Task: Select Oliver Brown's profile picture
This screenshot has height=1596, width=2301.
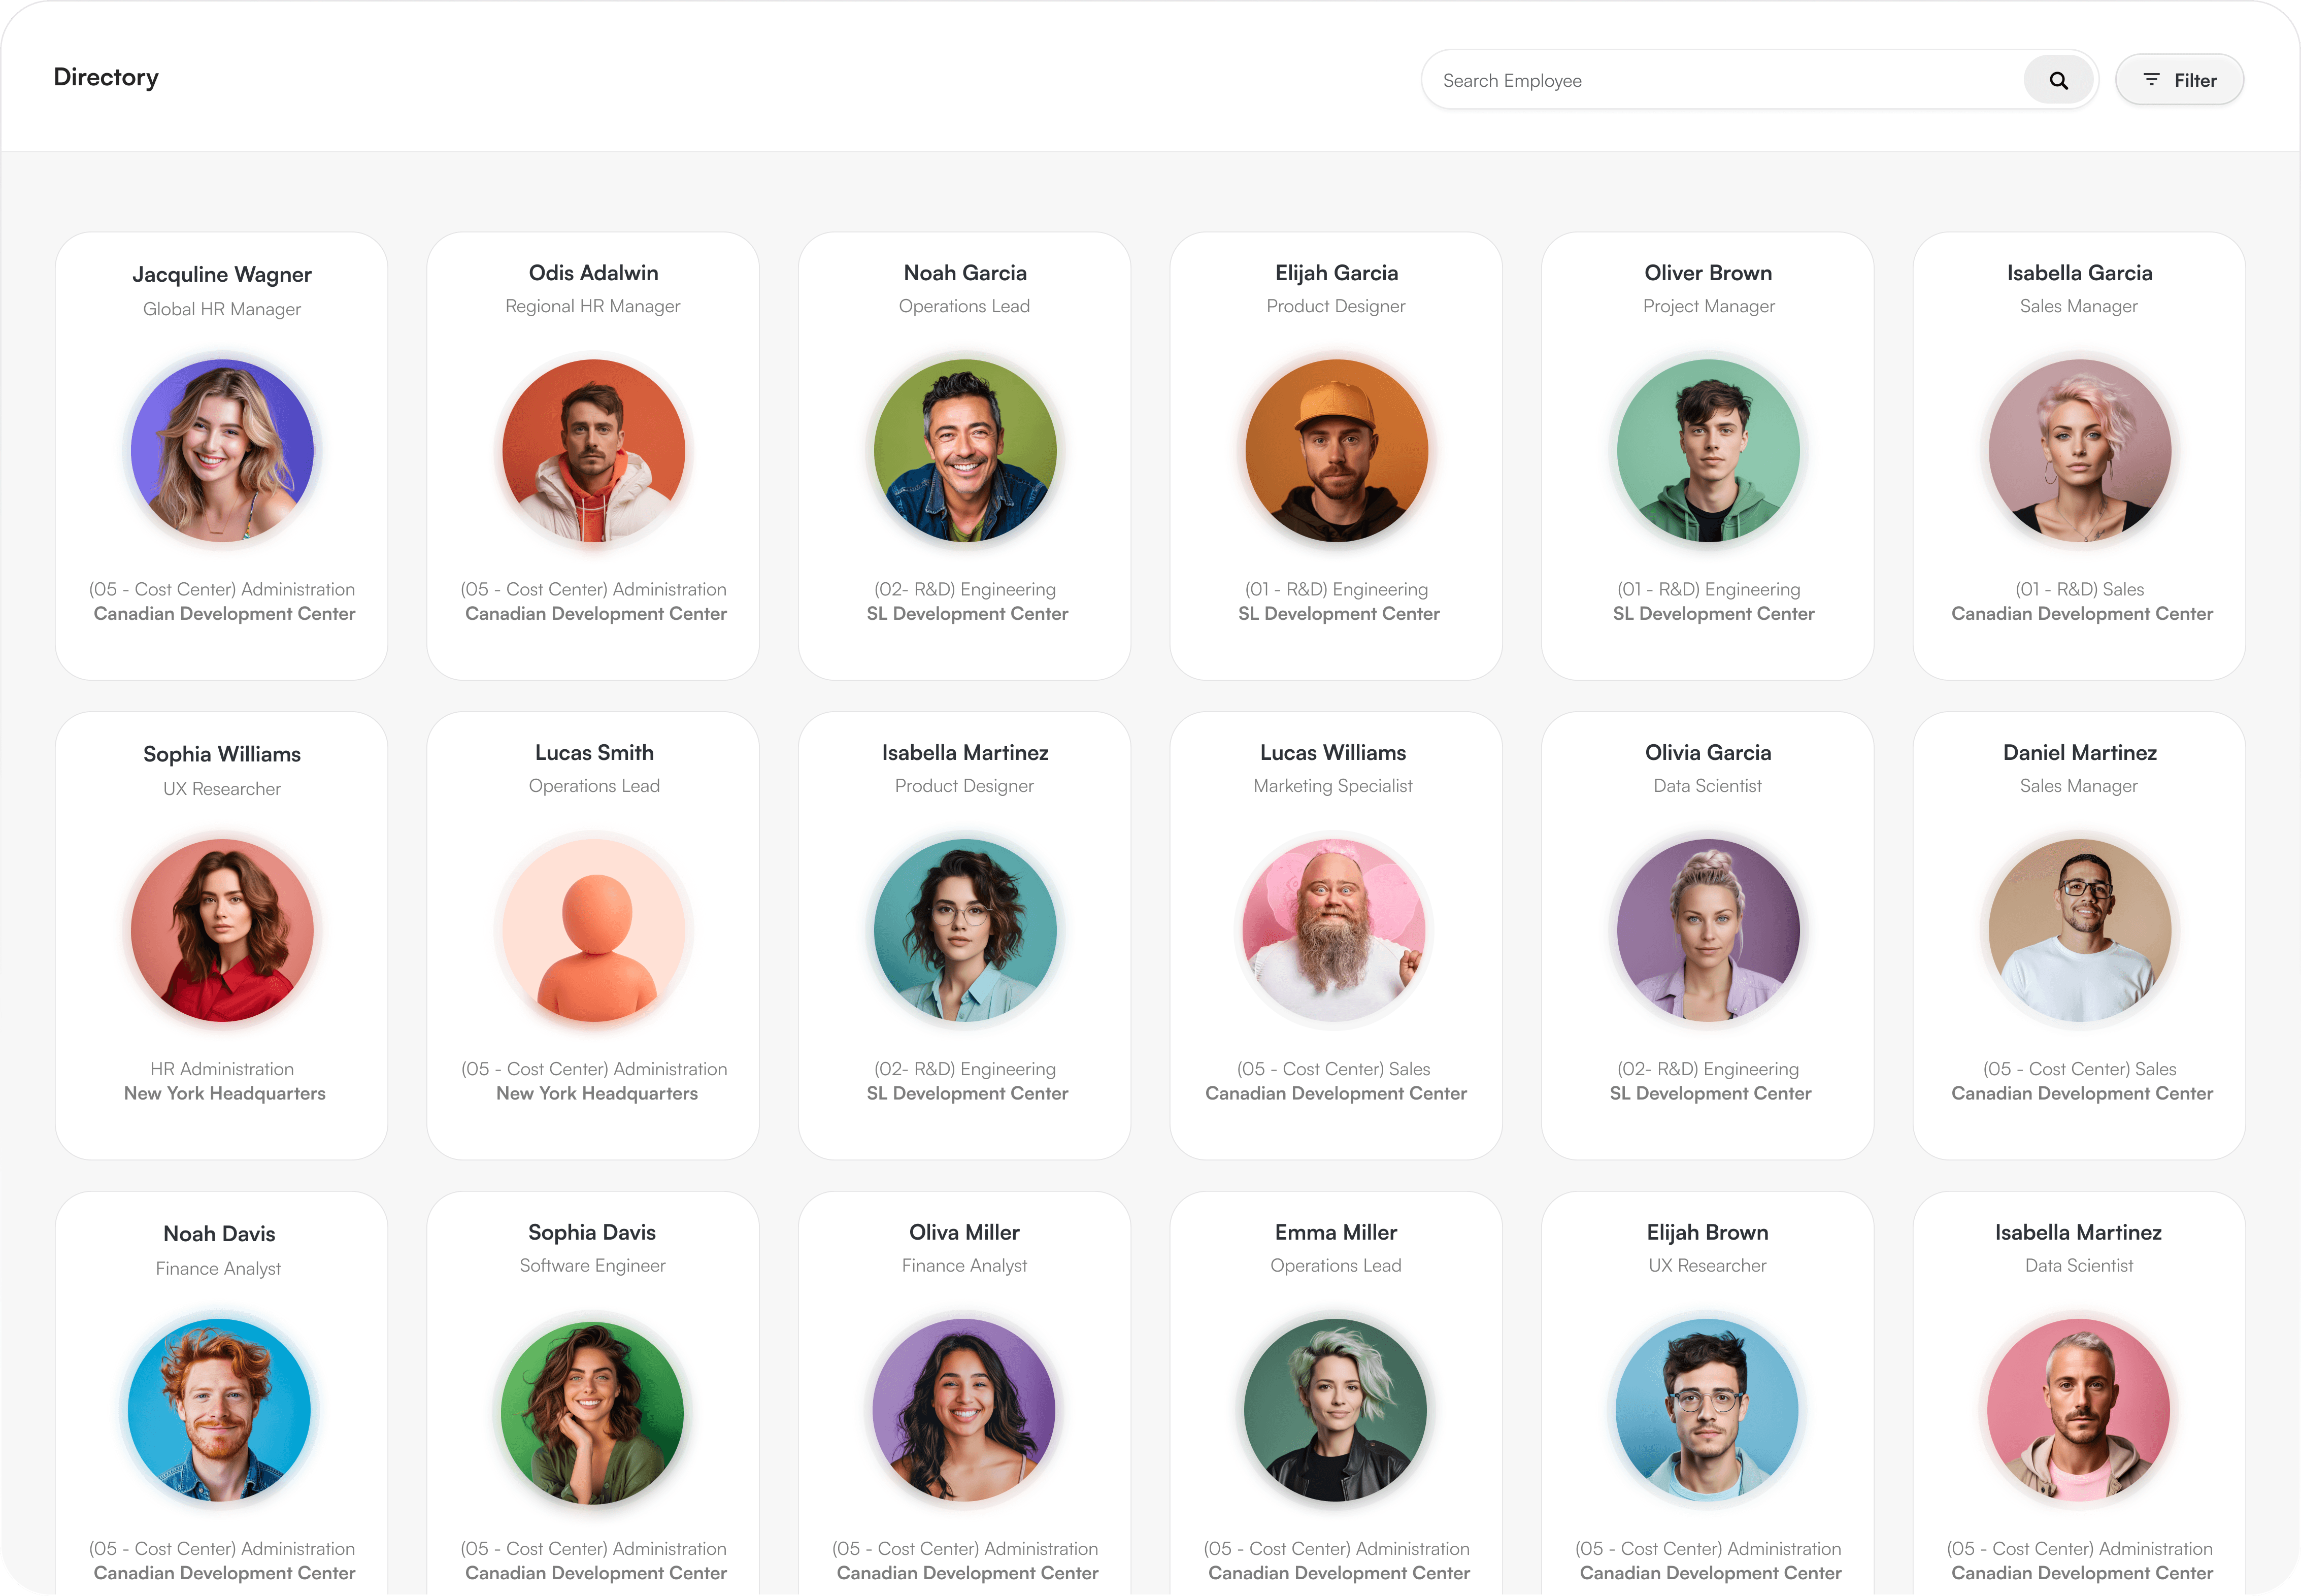Action: [x=1708, y=450]
